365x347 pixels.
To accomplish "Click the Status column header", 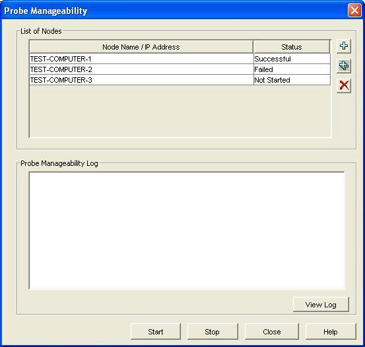I will [292, 47].
